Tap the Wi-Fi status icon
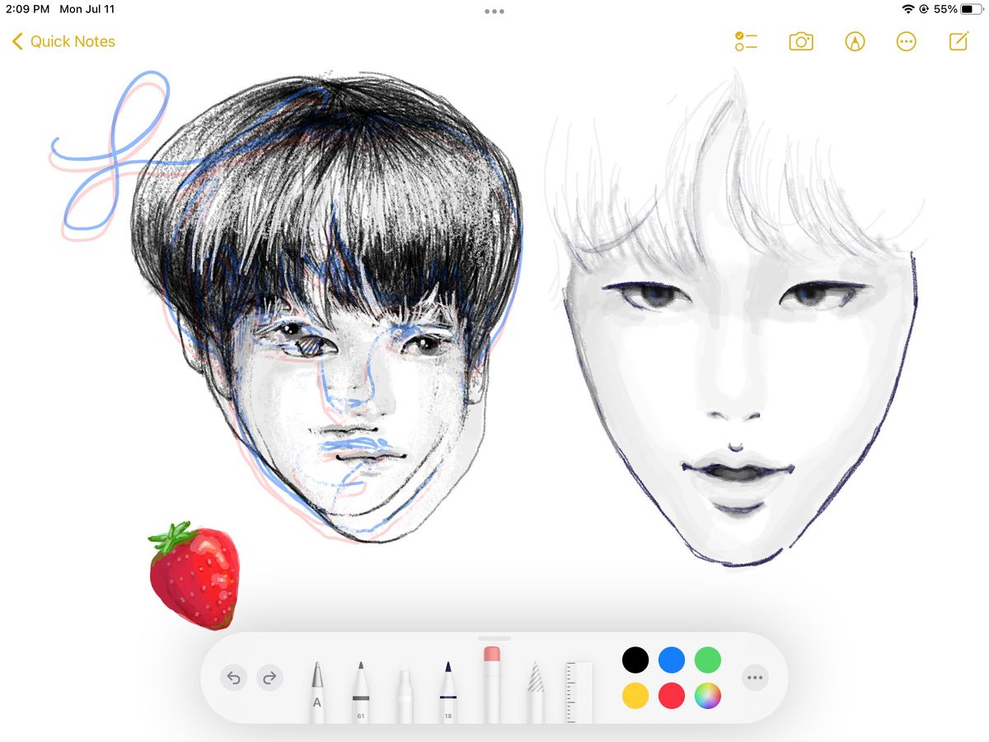This screenshot has width=989, height=742. tap(909, 9)
